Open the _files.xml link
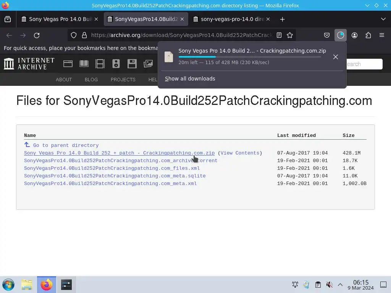 point(112,168)
